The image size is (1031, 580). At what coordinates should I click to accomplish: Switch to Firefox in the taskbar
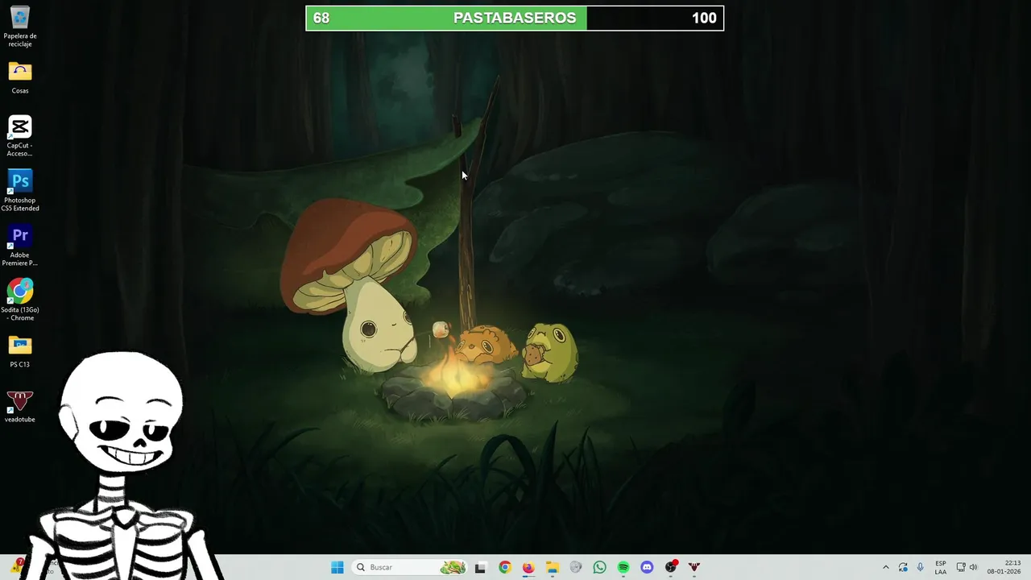pyautogui.click(x=528, y=567)
